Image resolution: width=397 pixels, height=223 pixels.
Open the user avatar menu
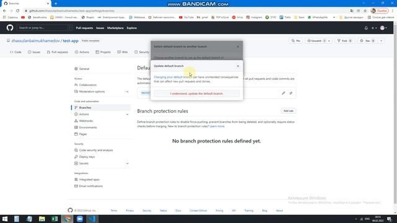pos(383,28)
